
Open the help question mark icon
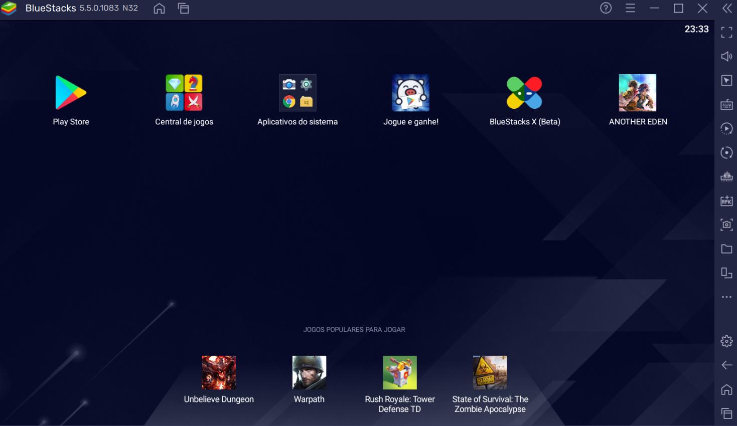(x=606, y=8)
